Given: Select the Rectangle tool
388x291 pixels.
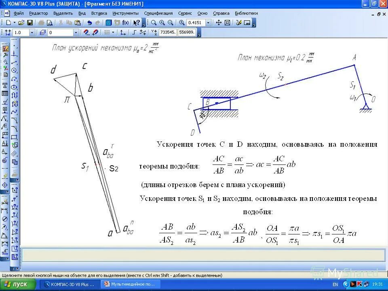Looking at the screenshot, I should pyautogui.click(x=15, y=137).
